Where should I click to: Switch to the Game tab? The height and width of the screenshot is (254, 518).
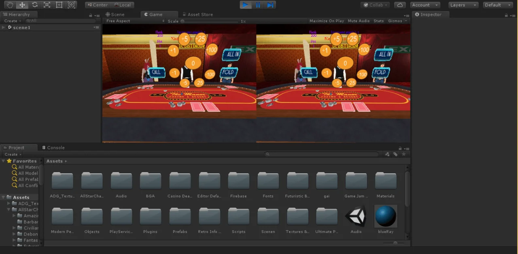pos(153,14)
